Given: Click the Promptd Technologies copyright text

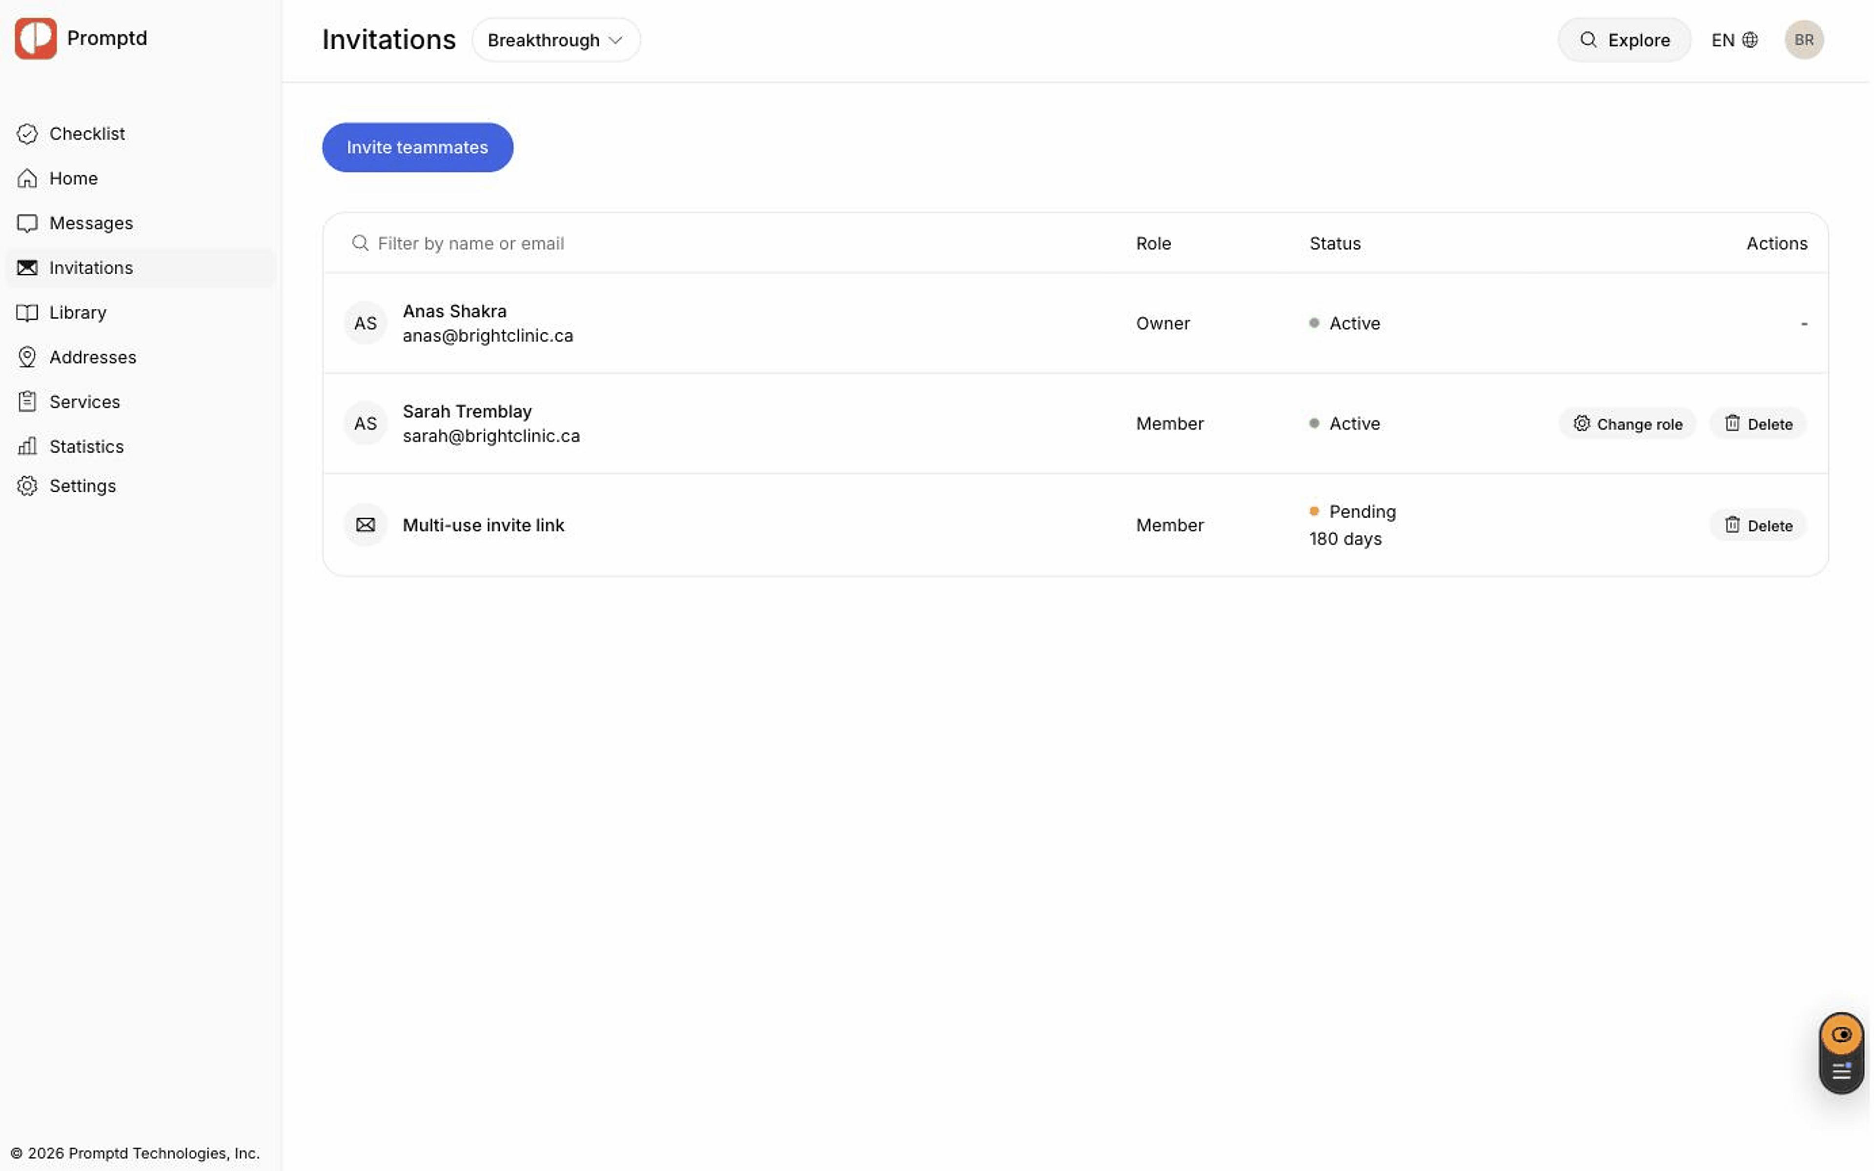Looking at the screenshot, I should coord(136,1153).
